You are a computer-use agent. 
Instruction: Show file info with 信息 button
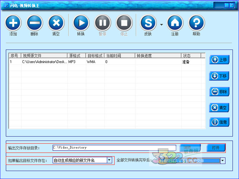219,122
